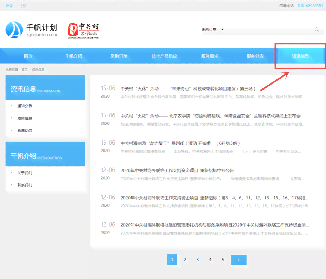Click the search magnifier icon
Image resolution: width=326 pixels, height=279 pixels.
pyautogui.click(x=317, y=30)
